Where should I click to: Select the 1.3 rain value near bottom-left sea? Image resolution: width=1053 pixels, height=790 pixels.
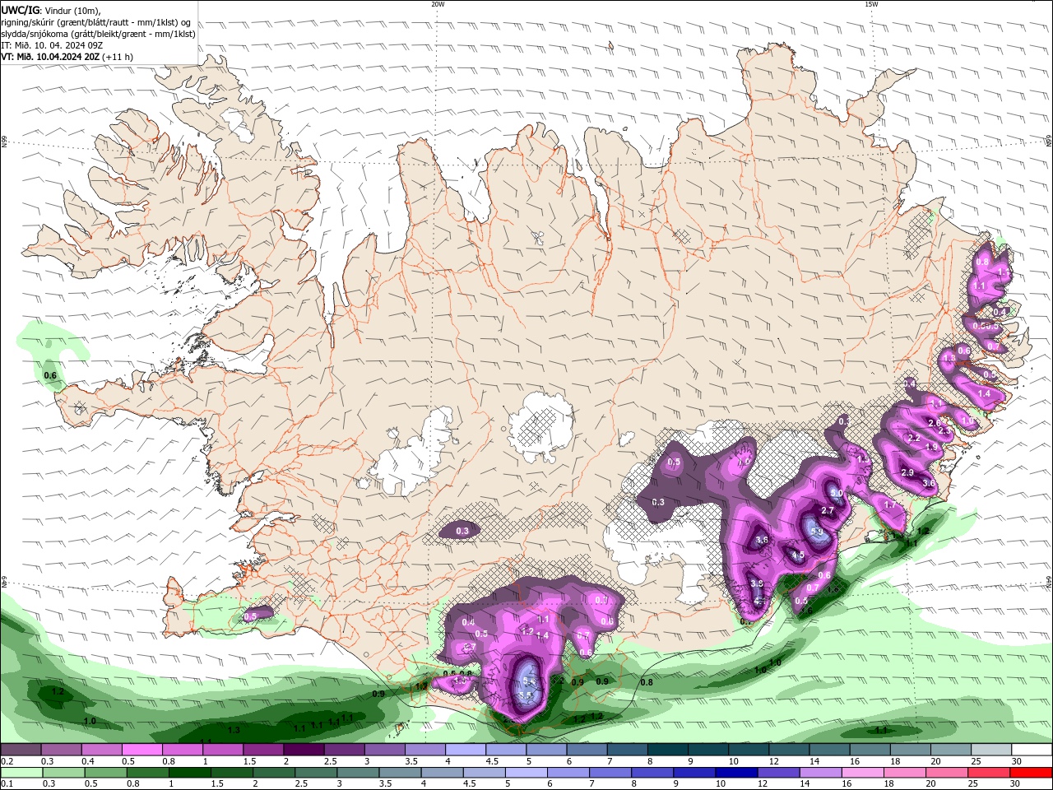pos(234,730)
